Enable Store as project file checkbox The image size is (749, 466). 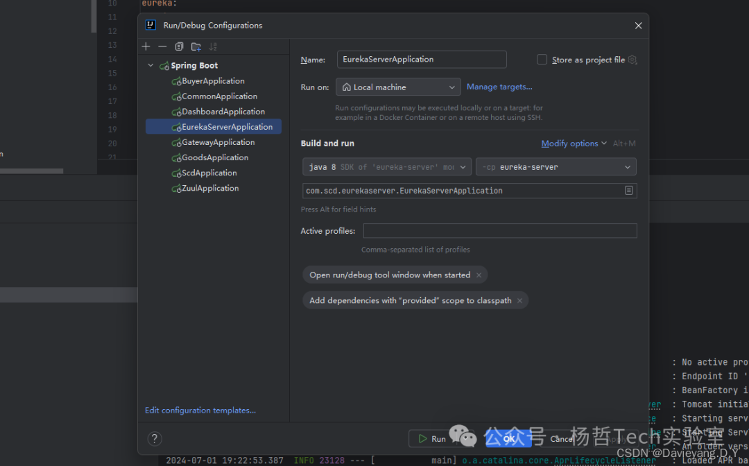tap(542, 60)
